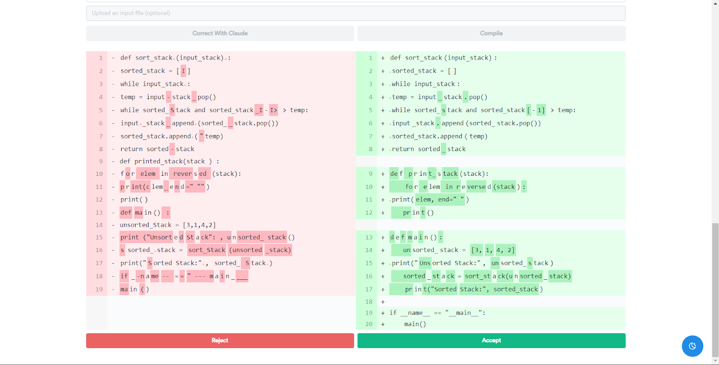
Task: Click right pane line 'sorted_stack = [ ]'
Action: pos(424,71)
